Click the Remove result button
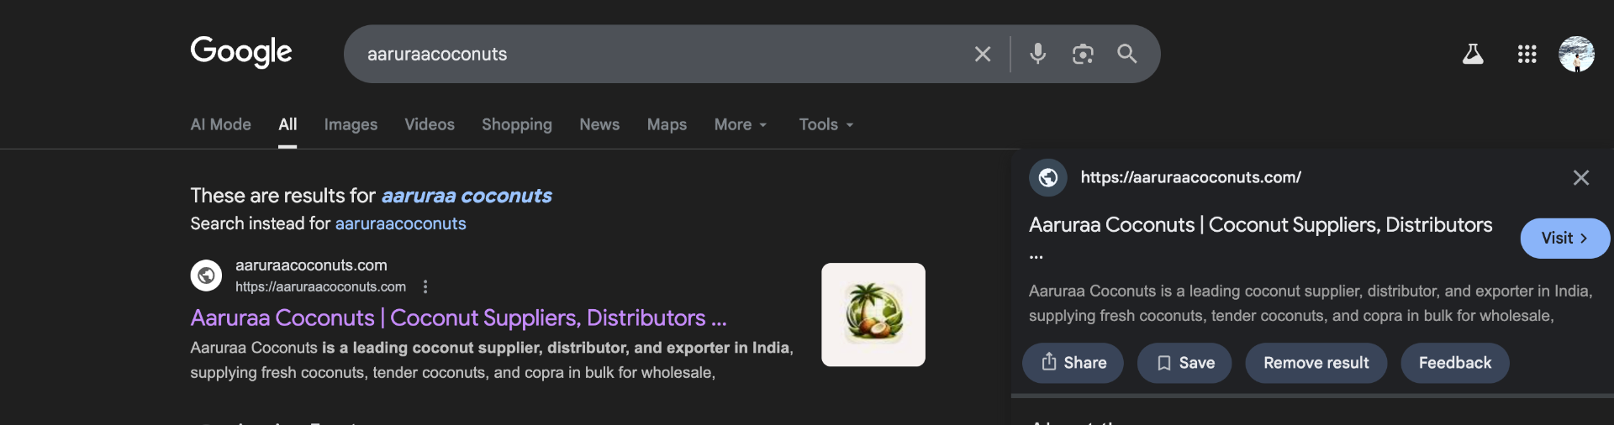1614x425 pixels. point(1316,363)
